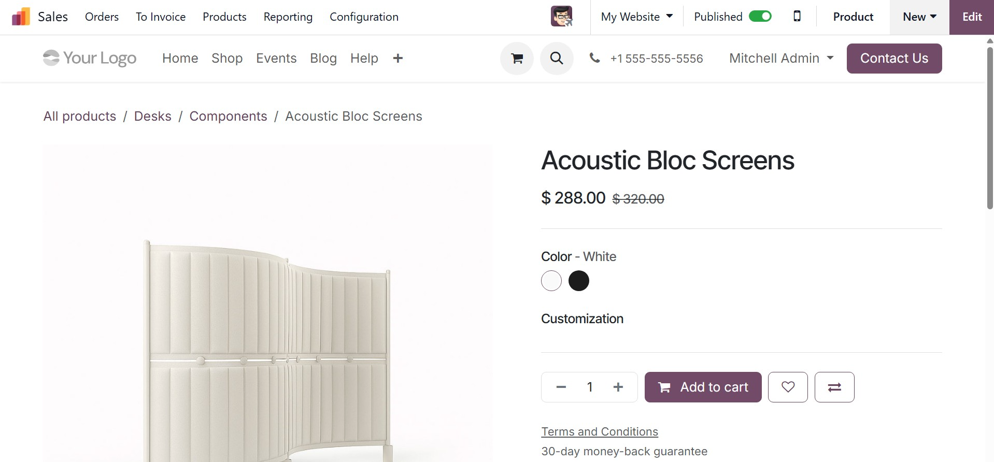Open the Configuration menu
Image resolution: width=994 pixels, height=462 pixels.
(363, 17)
